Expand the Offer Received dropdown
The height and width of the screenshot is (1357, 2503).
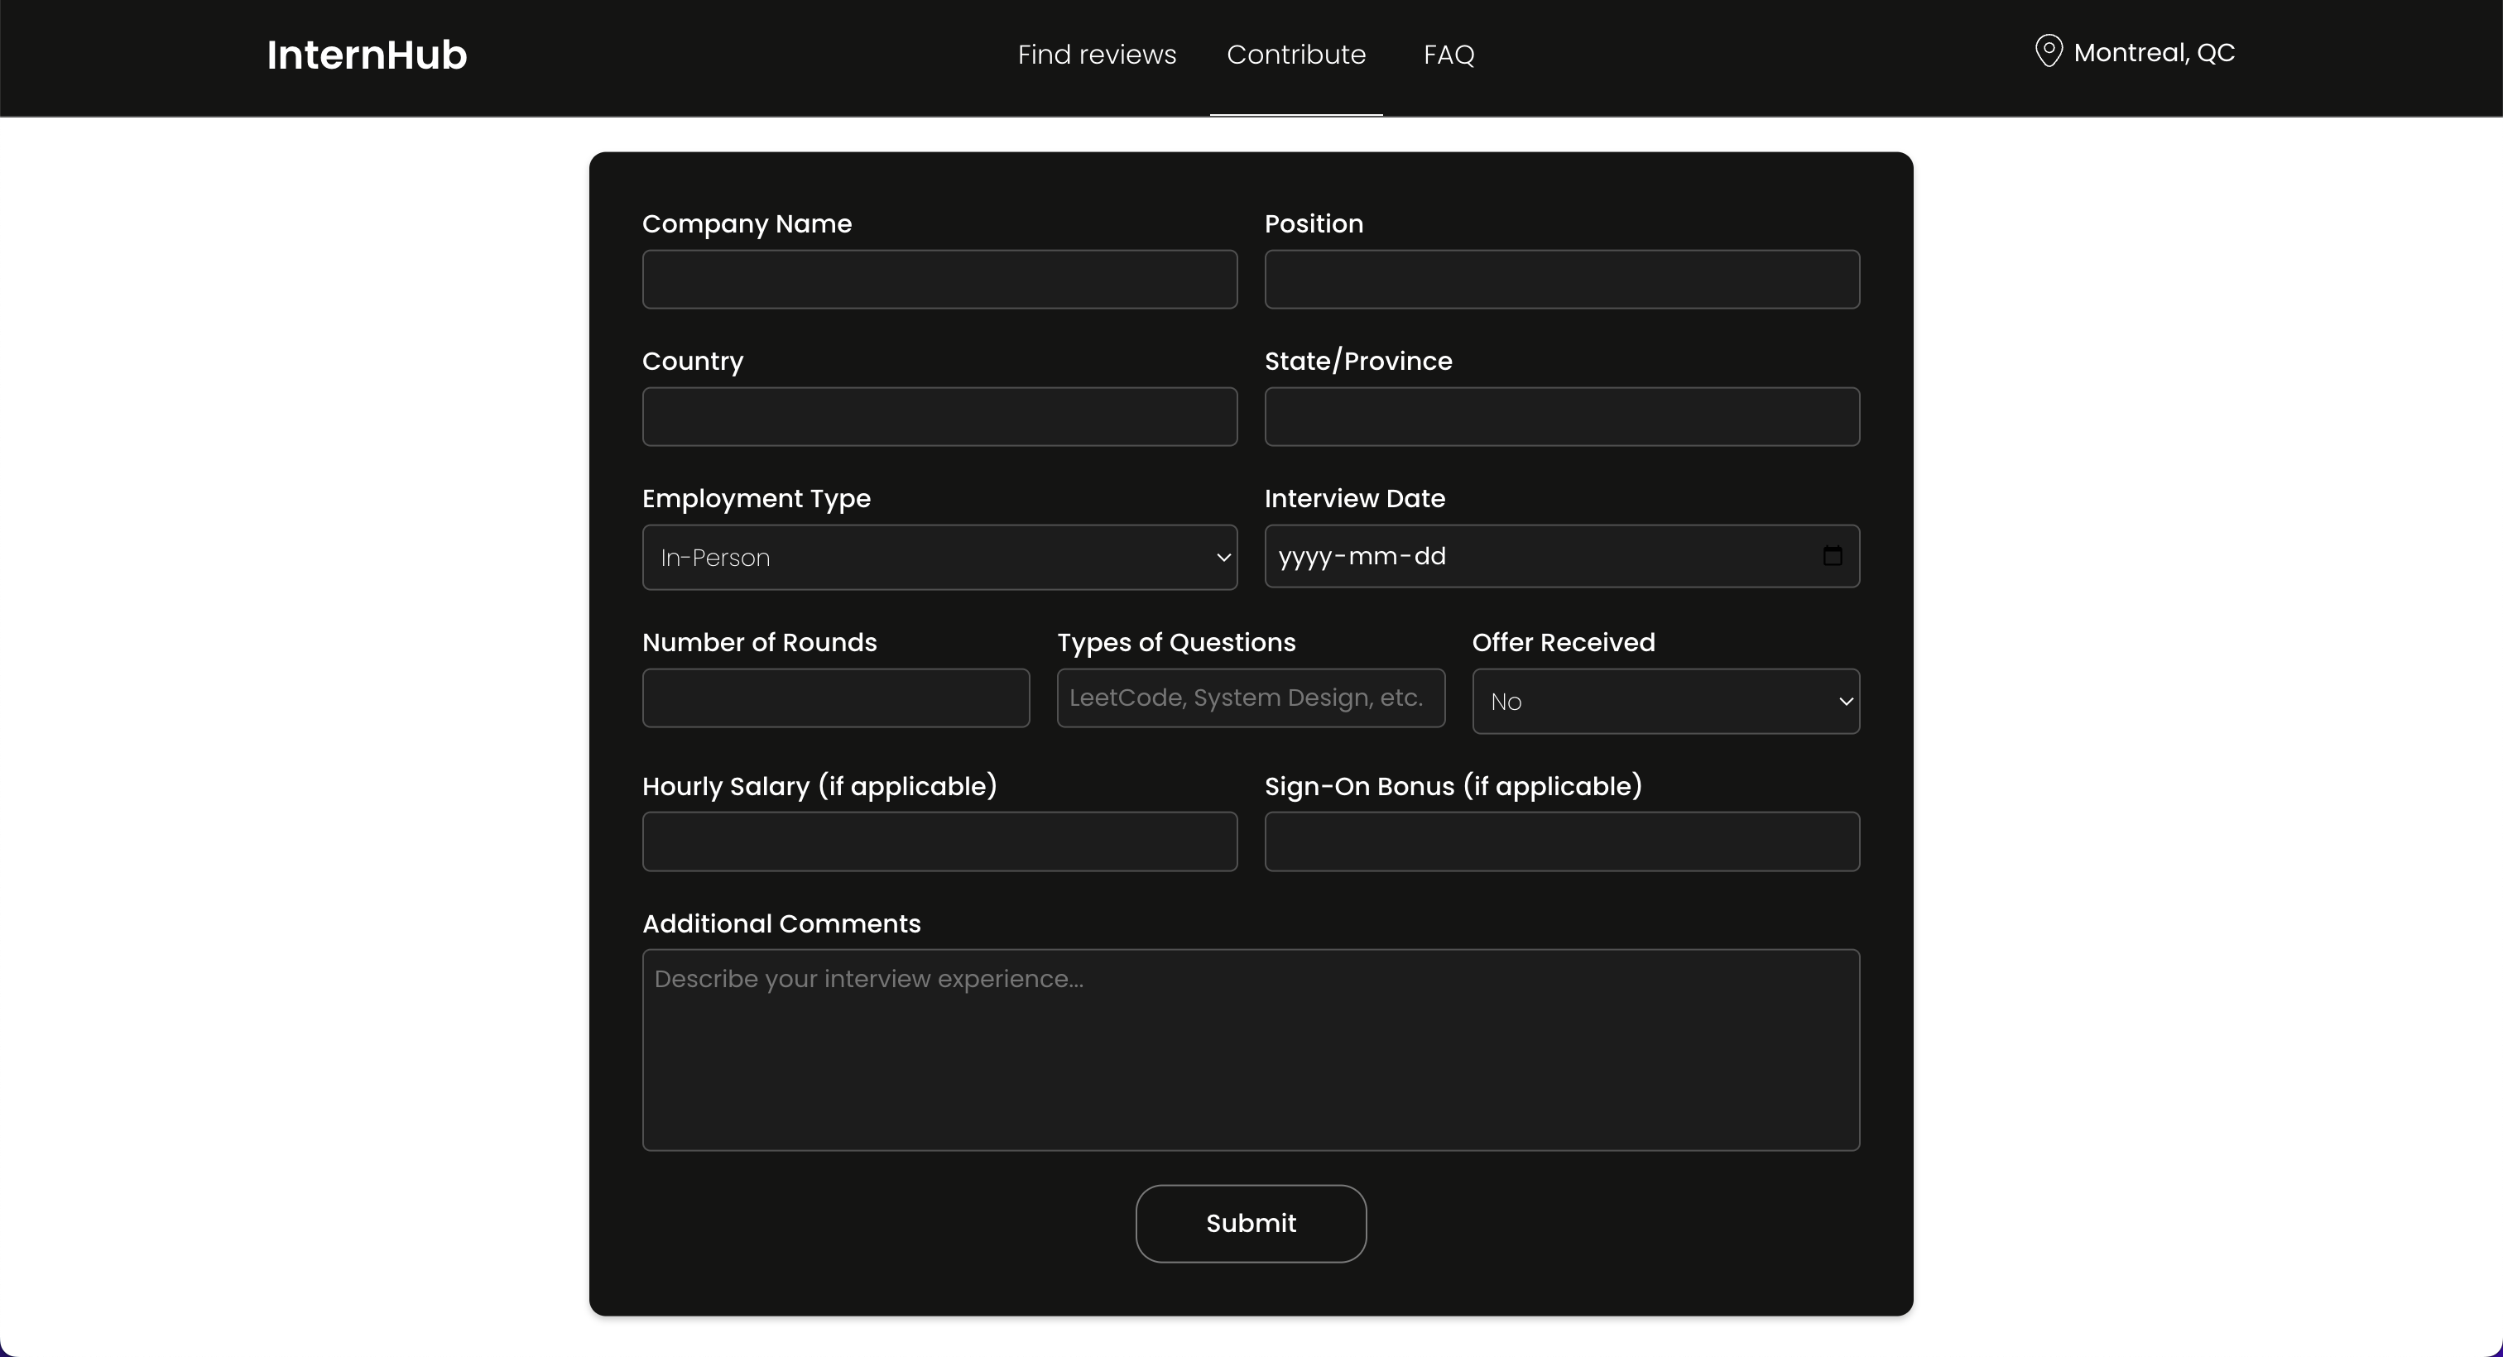pyautogui.click(x=1665, y=702)
